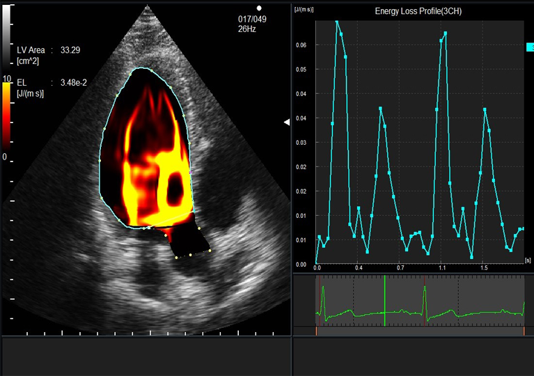Click the EL value 3.48e-2

click(x=74, y=82)
